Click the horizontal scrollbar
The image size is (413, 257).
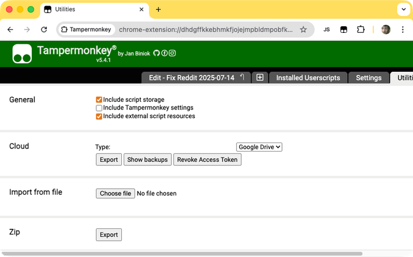pyautogui.click(x=182, y=254)
